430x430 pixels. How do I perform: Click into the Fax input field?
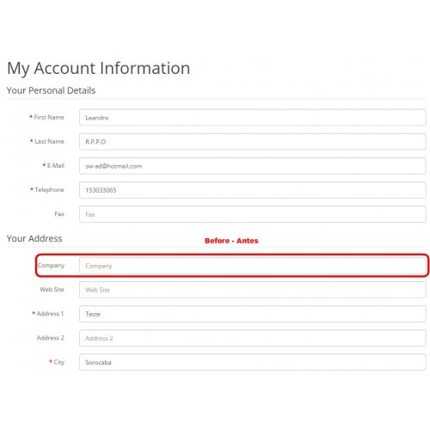pos(252,214)
